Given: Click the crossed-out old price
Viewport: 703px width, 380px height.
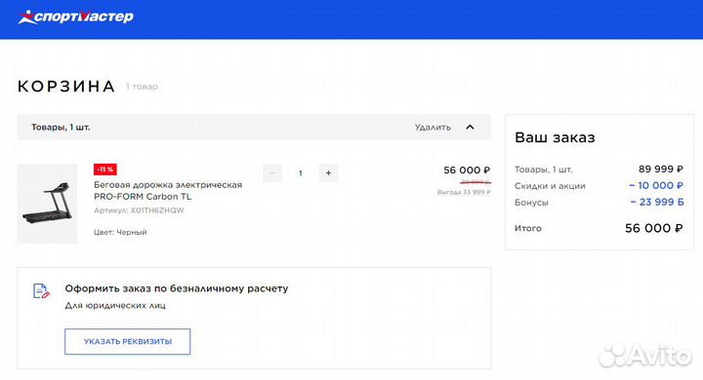Looking at the screenshot, I should click(x=476, y=182).
